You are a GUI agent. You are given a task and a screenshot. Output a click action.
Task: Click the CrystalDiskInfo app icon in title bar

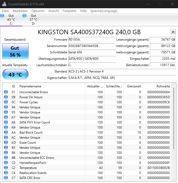tap(4, 4)
